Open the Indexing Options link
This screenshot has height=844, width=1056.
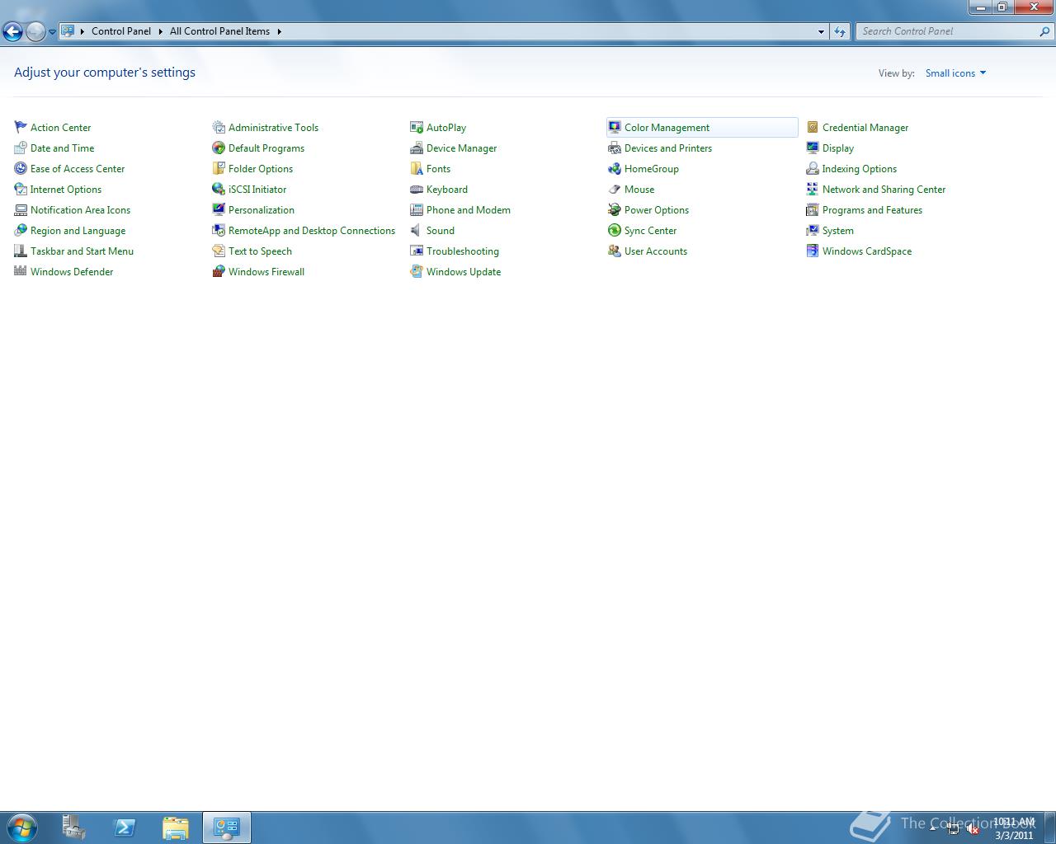click(x=859, y=169)
